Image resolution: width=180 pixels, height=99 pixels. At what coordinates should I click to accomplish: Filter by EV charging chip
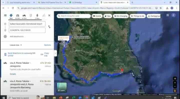pyautogui.click(x=121, y=16)
